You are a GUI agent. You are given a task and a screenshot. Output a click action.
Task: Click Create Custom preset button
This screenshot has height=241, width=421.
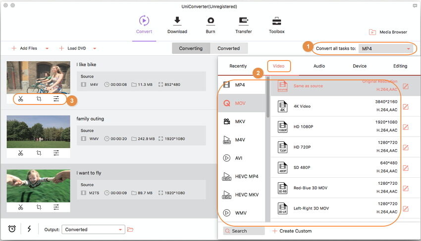click(292, 231)
